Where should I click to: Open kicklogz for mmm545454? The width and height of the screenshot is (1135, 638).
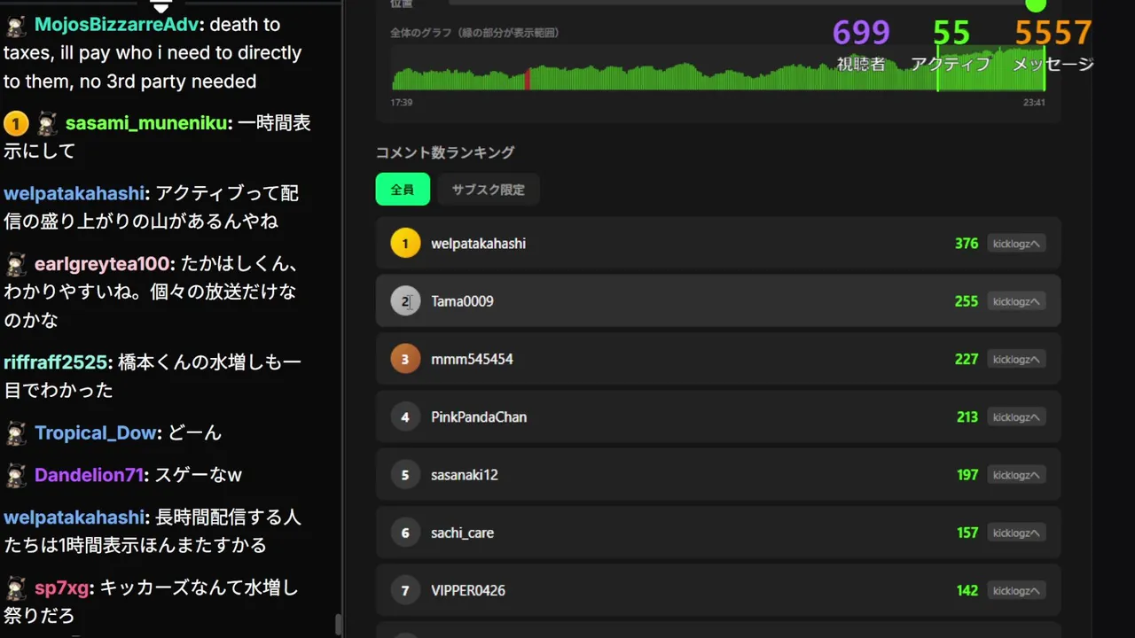1016,359
